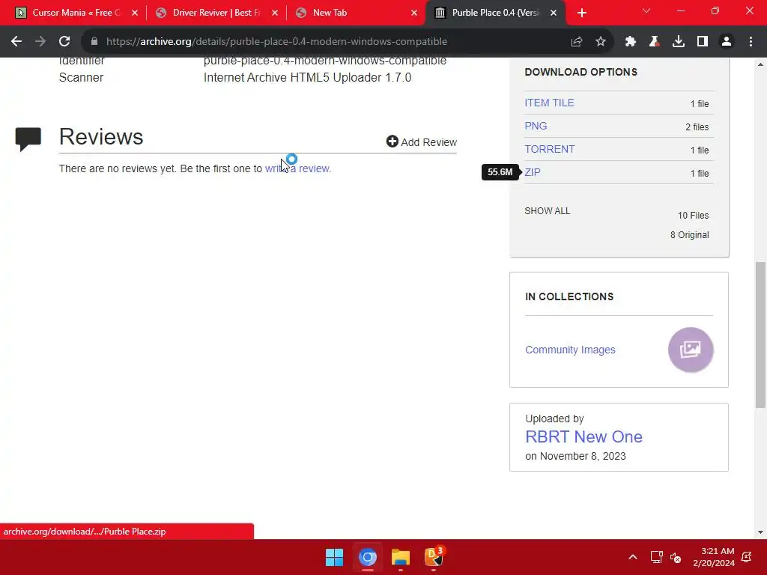The width and height of the screenshot is (767, 575).
Task: Show hidden system tray icons
Action: [x=632, y=557]
